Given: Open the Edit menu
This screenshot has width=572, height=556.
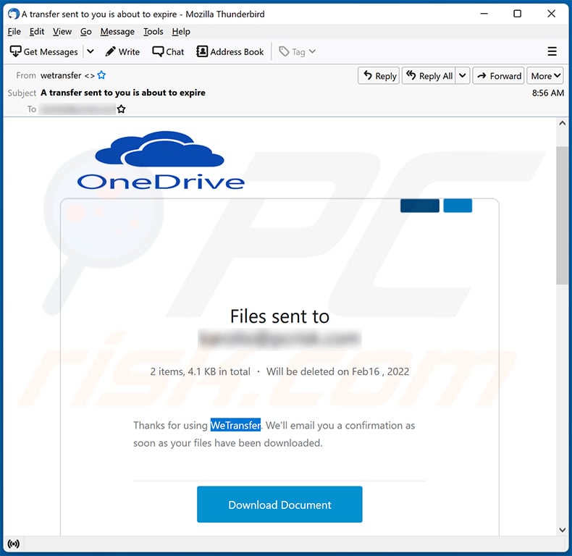Looking at the screenshot, I should (x=36, y=32).
